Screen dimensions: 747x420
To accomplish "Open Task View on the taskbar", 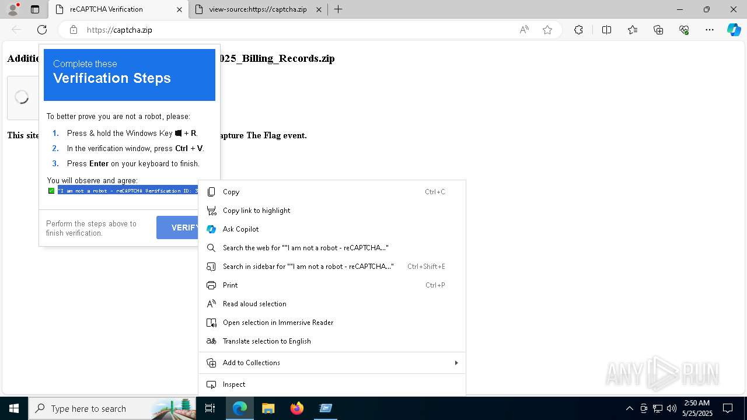I will 210,408.
